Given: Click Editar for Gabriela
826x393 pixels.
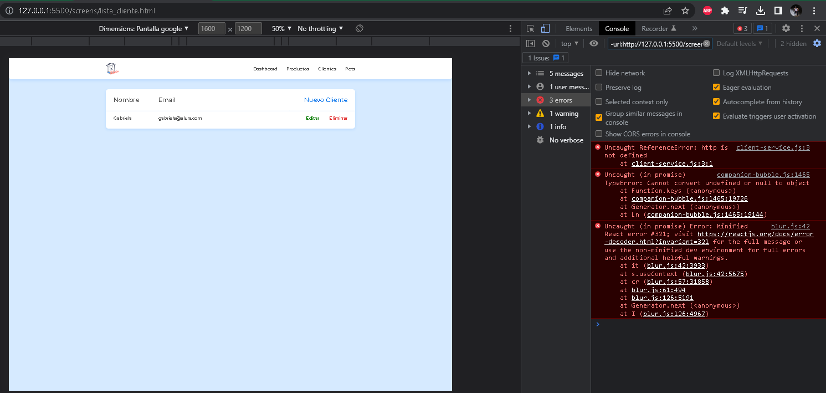Looking at the screenshot, I should tap(312, 118).
